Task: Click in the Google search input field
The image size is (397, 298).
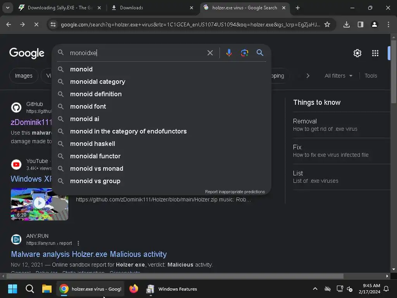Action: coord(137,53)
